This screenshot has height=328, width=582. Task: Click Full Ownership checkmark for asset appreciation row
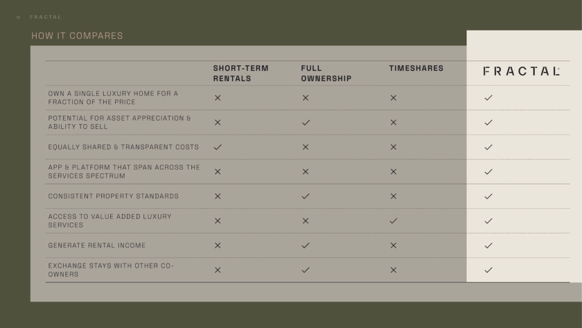[x=306, y=122]
